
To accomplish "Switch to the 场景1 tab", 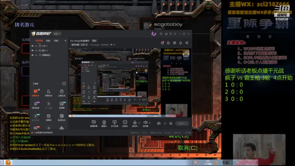I will click(x=48, y=41).
